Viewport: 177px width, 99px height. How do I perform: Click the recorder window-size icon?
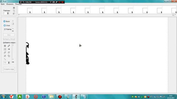21,2
